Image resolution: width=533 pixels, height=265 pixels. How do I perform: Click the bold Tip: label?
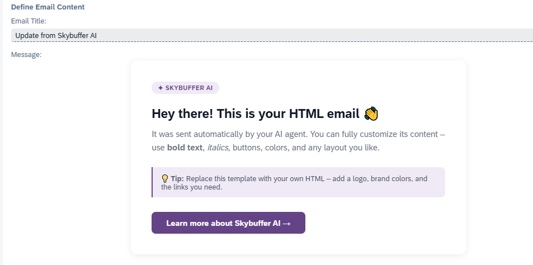click(177, 179)
